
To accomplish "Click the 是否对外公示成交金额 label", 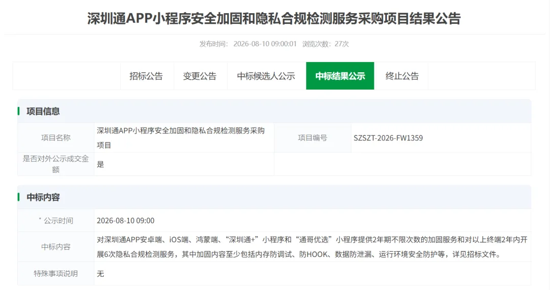I will tap(56, 164).
